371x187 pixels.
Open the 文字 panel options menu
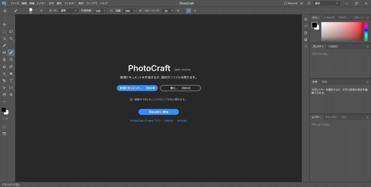367,82
